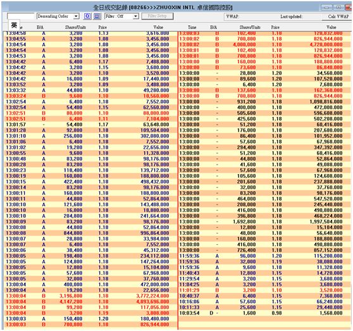Image resolution: width=353 pixels, height=331 pixels.
Task: Select the trade at 11:40:43
Action: 264,273
